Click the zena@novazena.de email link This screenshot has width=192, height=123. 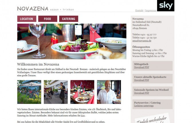coord(142,41)
